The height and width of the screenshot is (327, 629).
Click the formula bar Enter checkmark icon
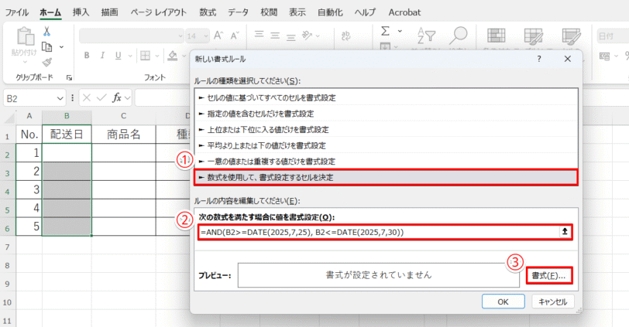(x=101, y=97)
